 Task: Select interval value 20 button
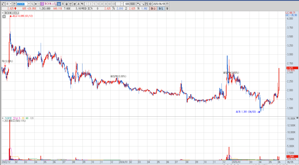[102, 4]
